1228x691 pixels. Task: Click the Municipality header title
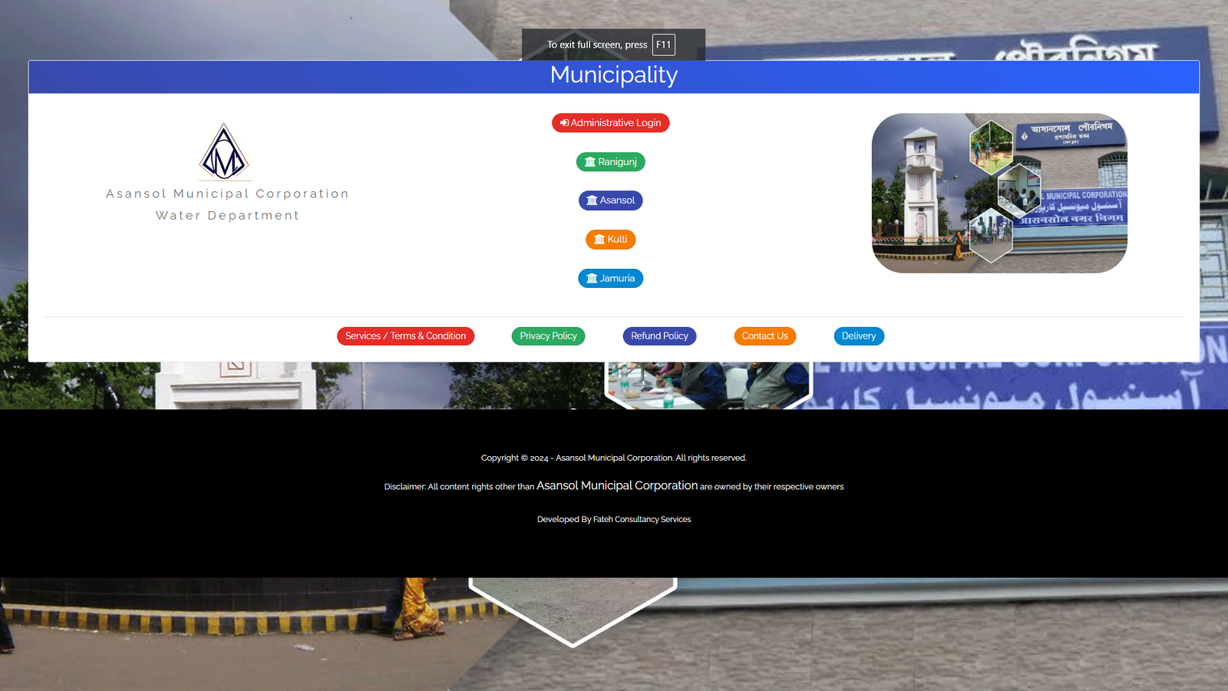pos(613,75)
